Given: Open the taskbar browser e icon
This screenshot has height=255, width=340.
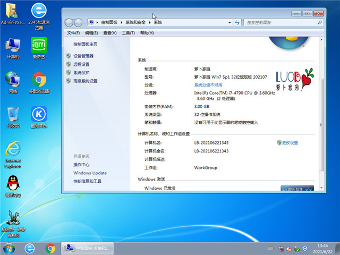Looking at the screenshot, I should point(30,249).
